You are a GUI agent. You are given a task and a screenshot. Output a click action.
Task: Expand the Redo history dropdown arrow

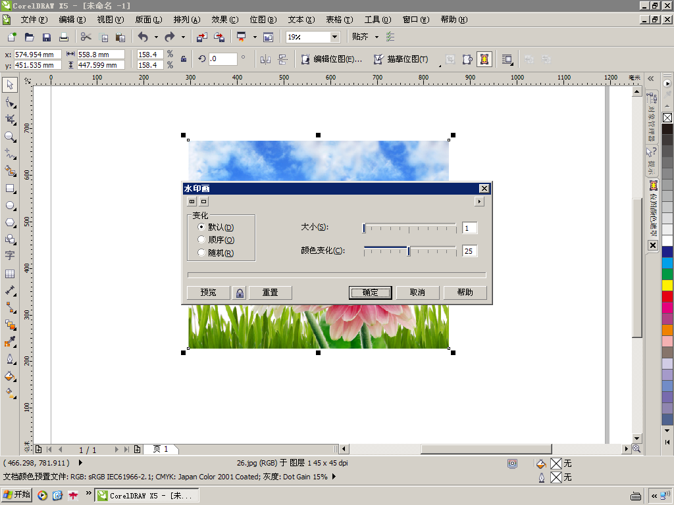click(x=183, y=37)
